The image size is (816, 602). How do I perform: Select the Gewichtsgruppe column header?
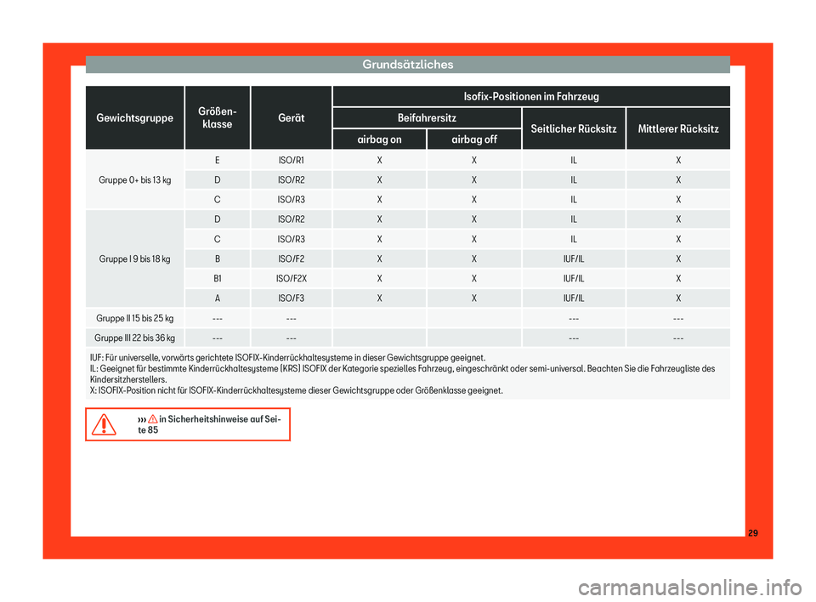(135, 117)
